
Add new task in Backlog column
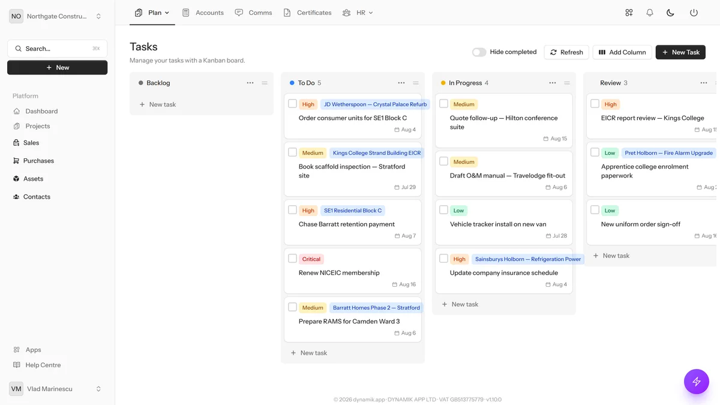click(158, 104)
